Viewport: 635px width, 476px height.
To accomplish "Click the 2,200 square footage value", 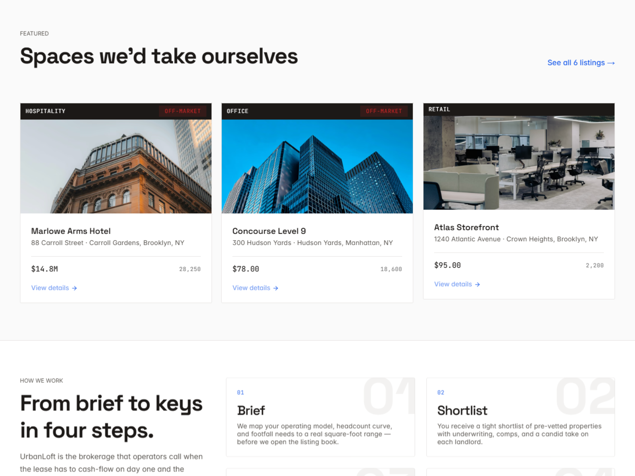I will pos(595,266).
